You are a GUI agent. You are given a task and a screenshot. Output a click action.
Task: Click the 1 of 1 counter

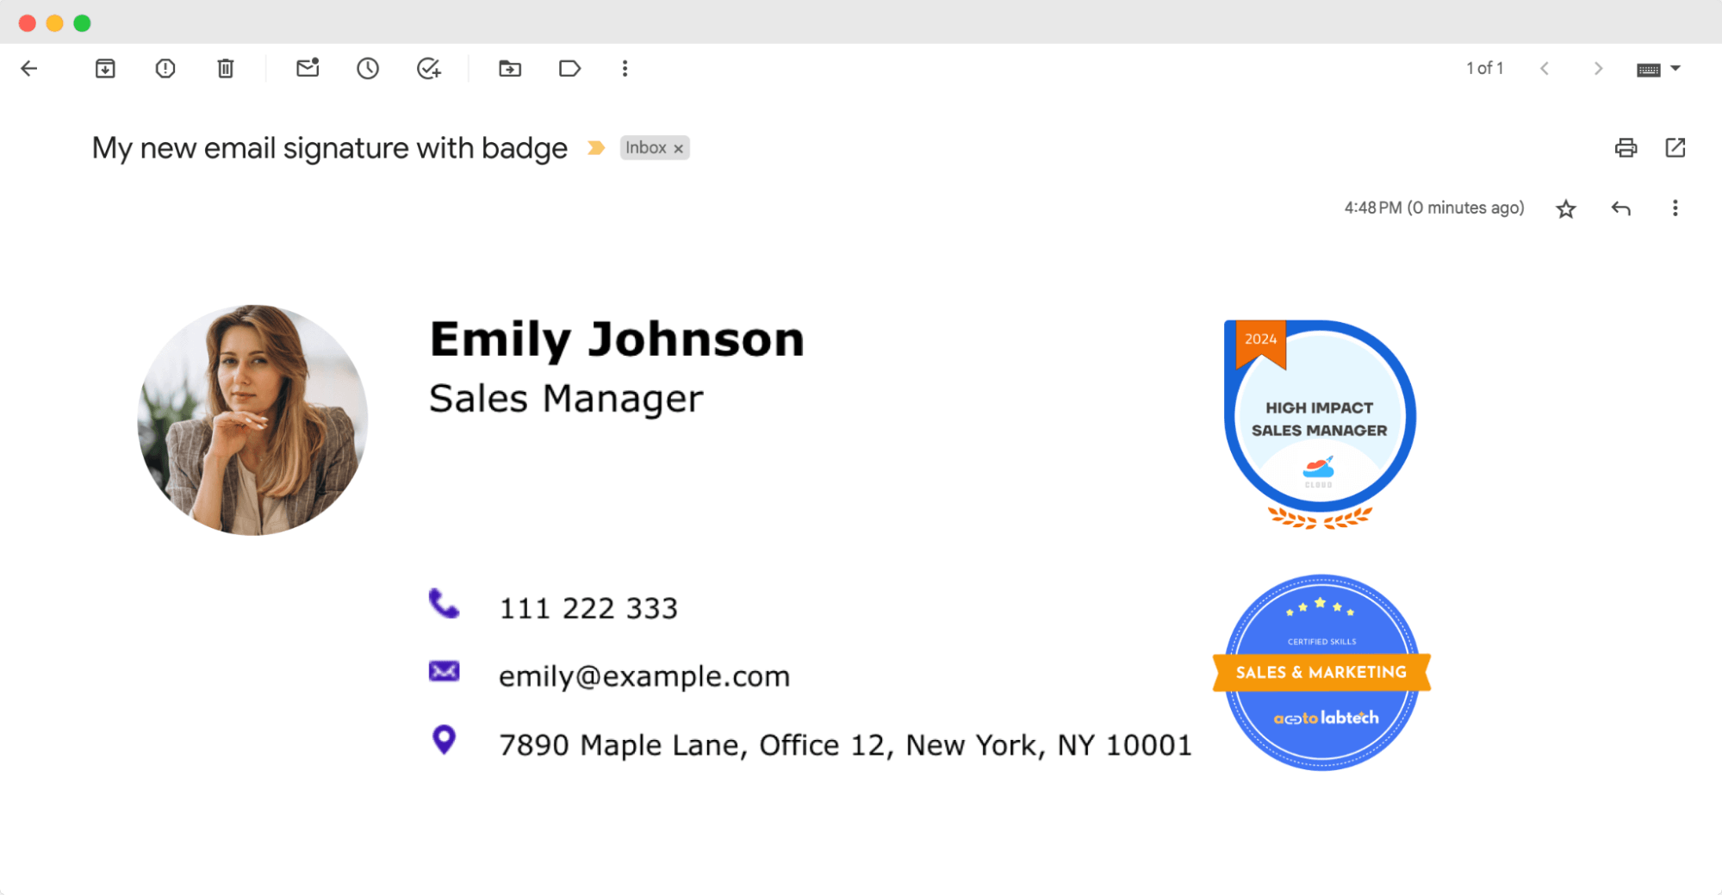click(1485, 68)
